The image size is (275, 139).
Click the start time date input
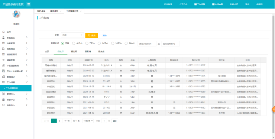tap(147, 44)
